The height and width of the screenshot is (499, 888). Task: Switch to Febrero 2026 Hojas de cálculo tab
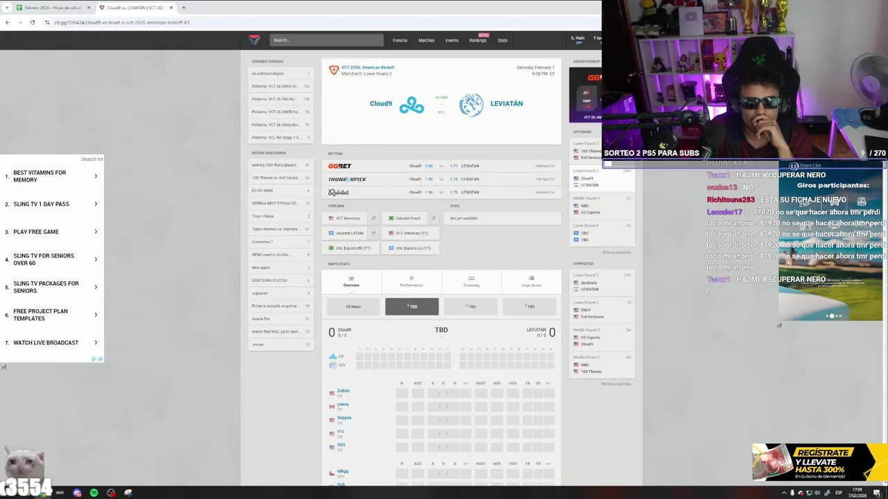pyautogui.click(x=52, y=8)
